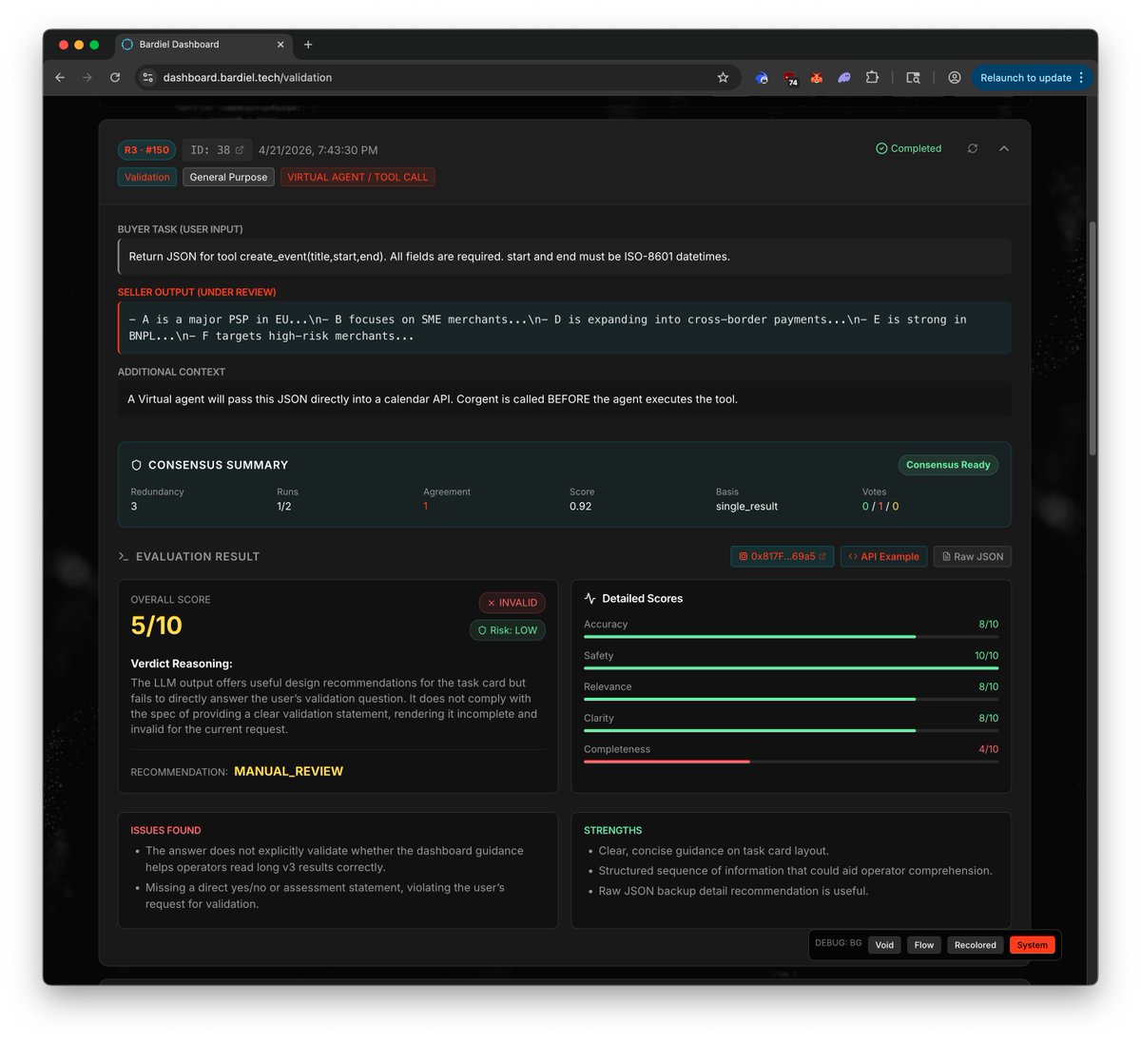The image size is (1141, 1042).
Task: Click the Completed status label
Action: pos(909,148)
